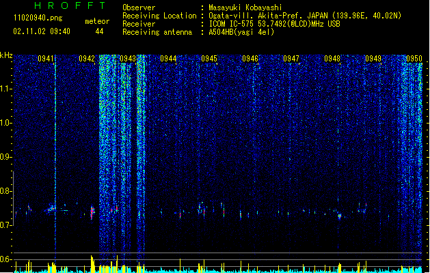Click the 0943 time marker
The image size is (430, 273).
(x=128, y=58)
